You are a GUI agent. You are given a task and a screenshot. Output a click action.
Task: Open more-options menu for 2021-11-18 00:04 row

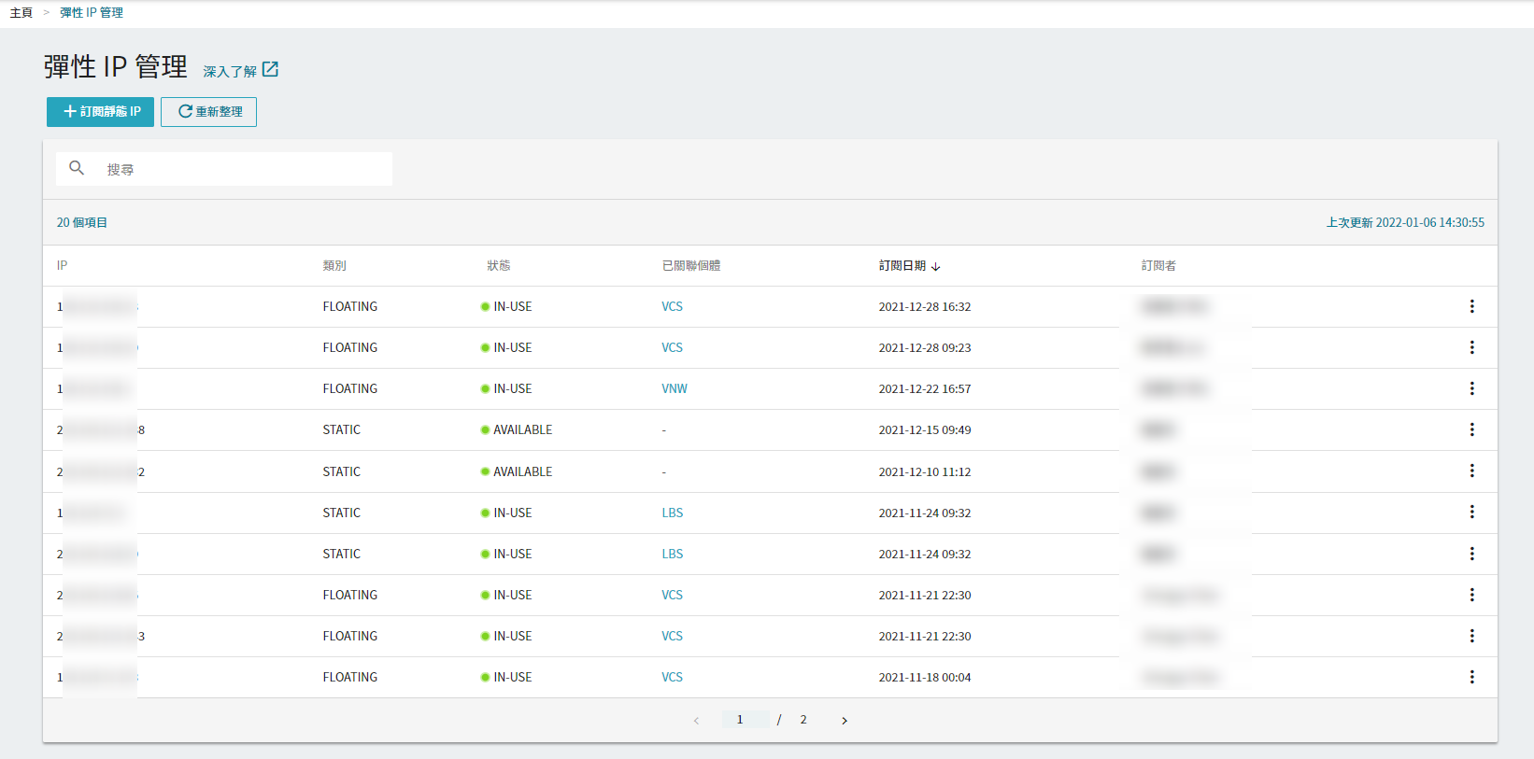[x=1471, y=677]
